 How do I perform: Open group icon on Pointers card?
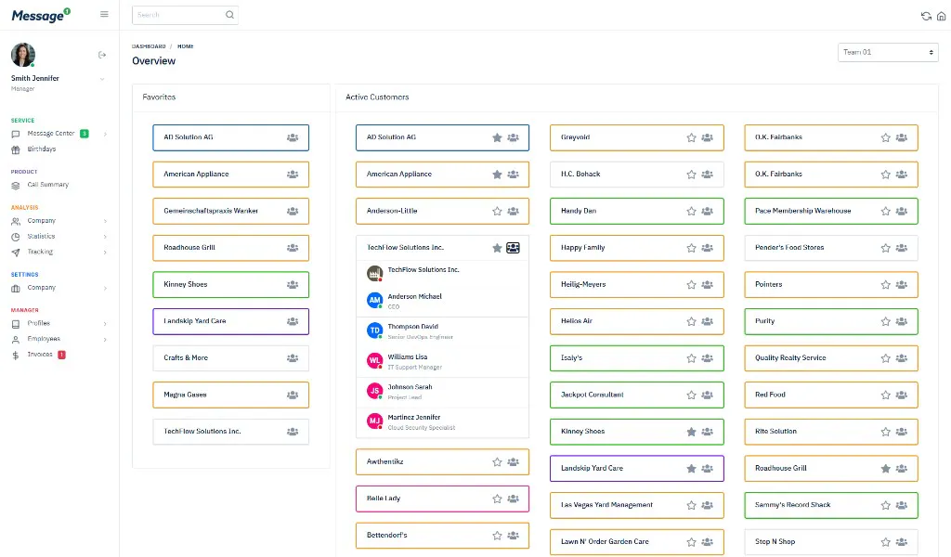[x=902, y=285]
